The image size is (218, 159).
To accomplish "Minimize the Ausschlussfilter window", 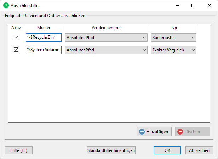I will tap(177, 5).
